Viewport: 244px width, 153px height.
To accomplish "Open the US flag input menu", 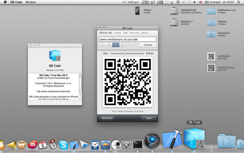I will (201, 2).
